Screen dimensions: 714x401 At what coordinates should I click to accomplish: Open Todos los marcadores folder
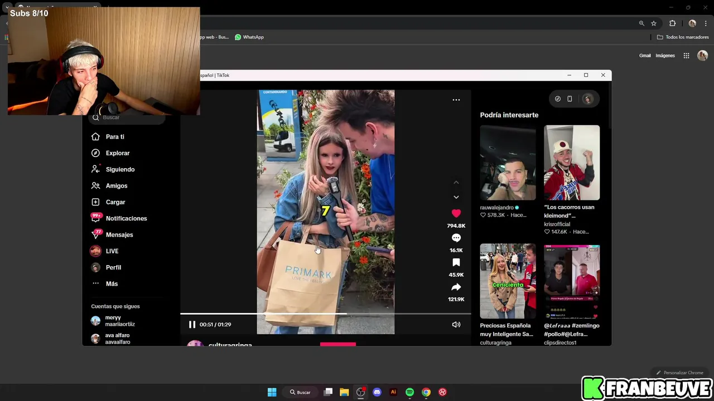point(683,37)
